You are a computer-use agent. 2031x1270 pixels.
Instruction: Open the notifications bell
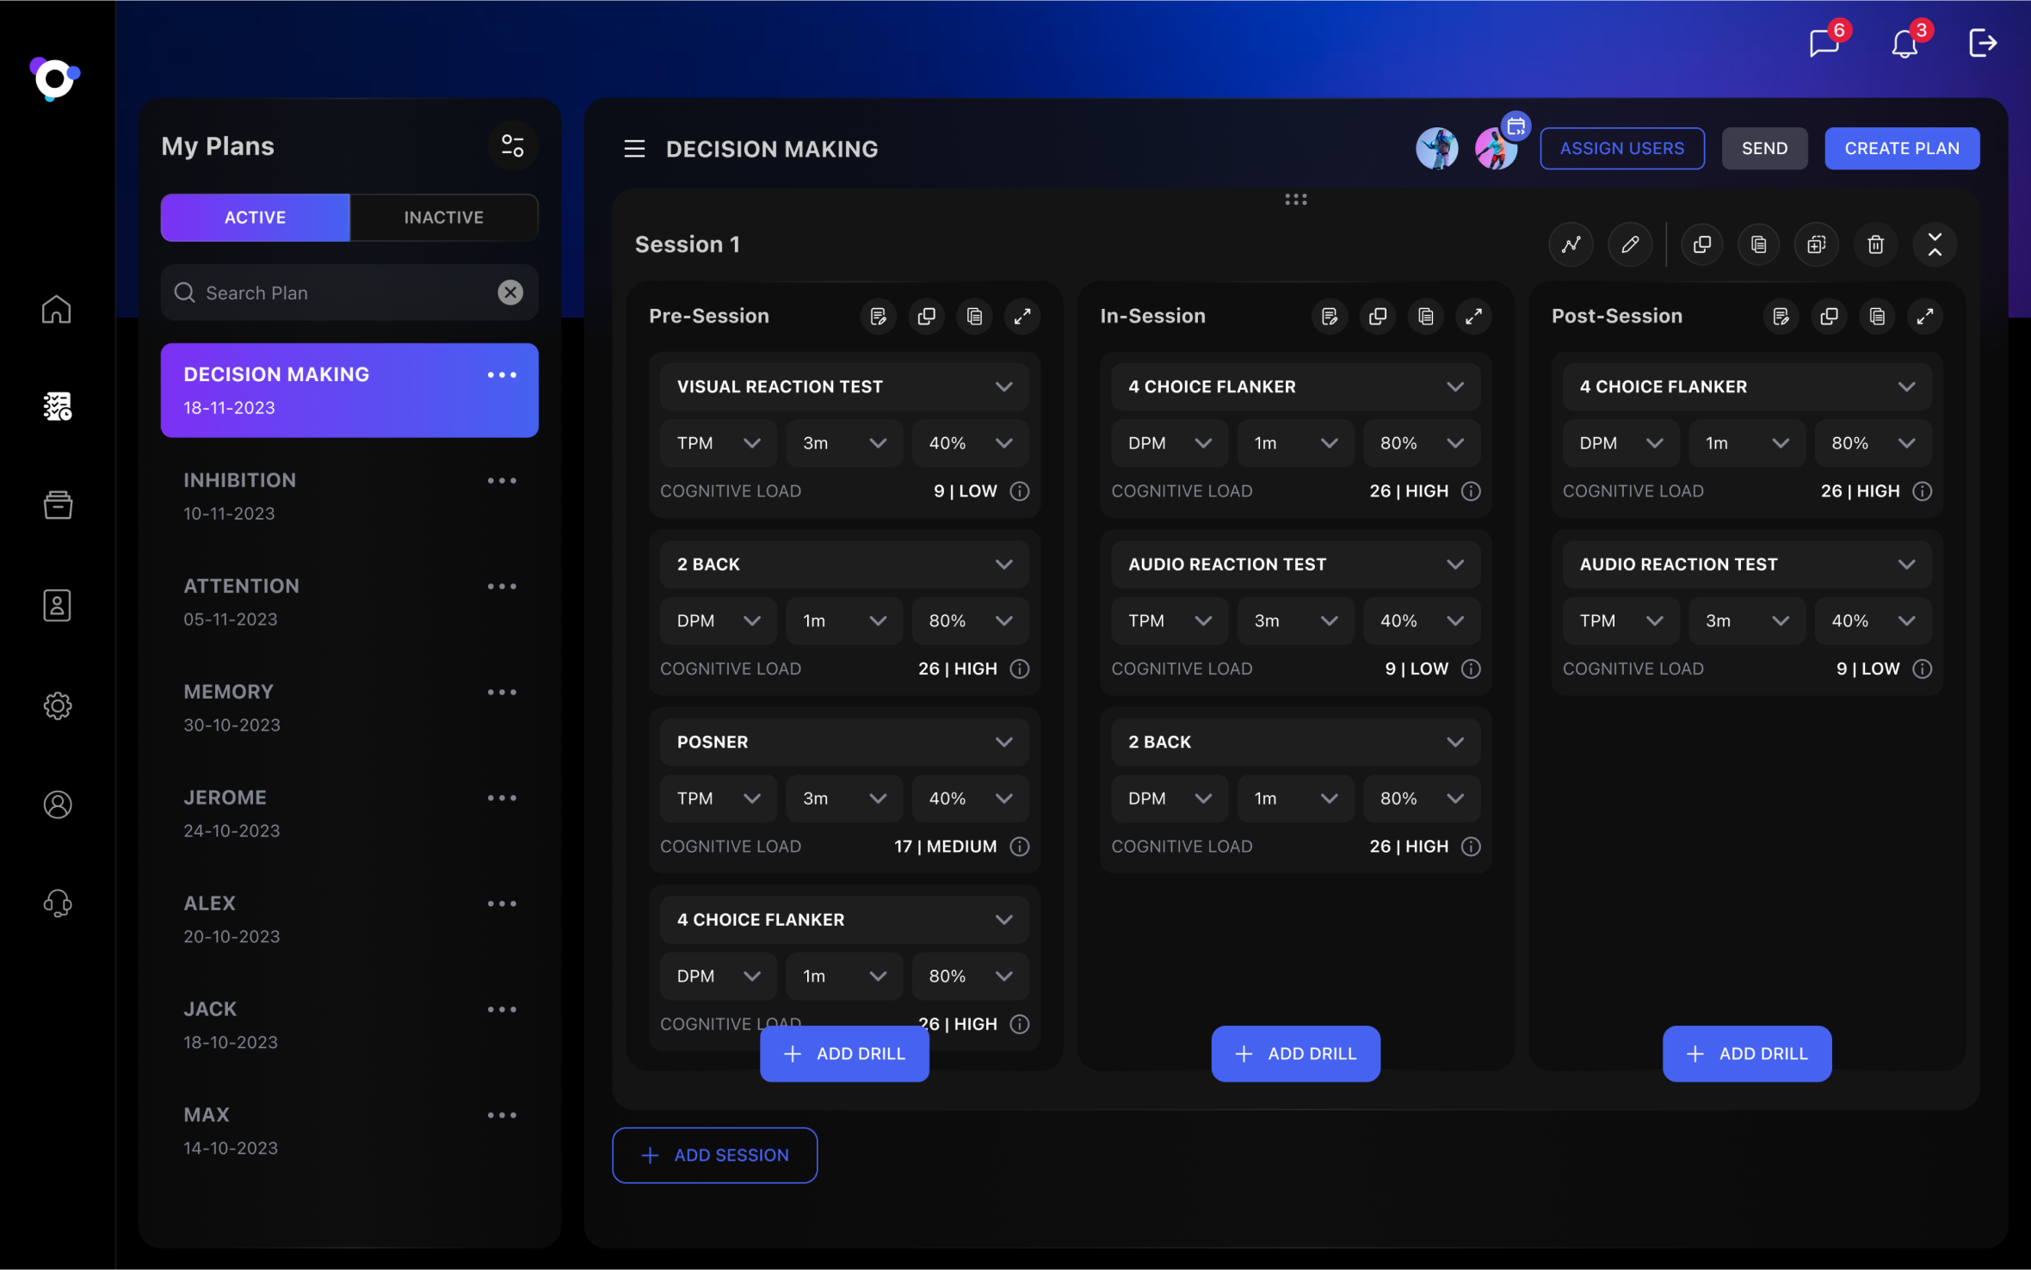tap(1904, 43)
